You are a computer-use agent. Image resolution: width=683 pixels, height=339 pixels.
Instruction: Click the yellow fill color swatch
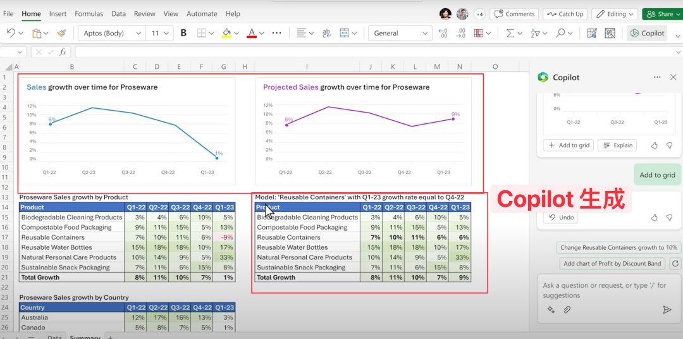(x=226, y=33)
